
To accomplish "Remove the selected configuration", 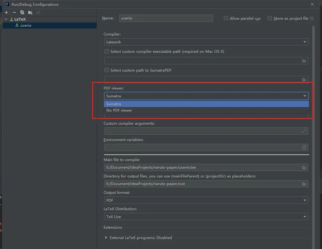I will [x=14, y=12].
